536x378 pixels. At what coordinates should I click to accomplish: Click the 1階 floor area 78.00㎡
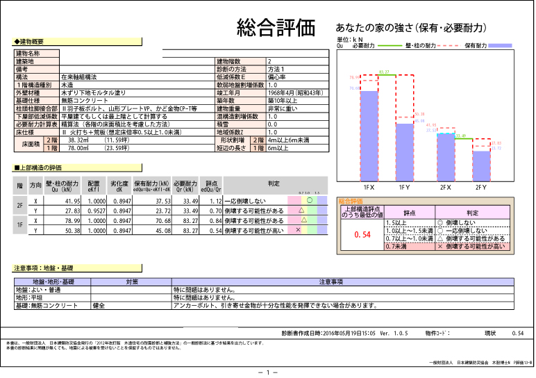tap(78, 148)
